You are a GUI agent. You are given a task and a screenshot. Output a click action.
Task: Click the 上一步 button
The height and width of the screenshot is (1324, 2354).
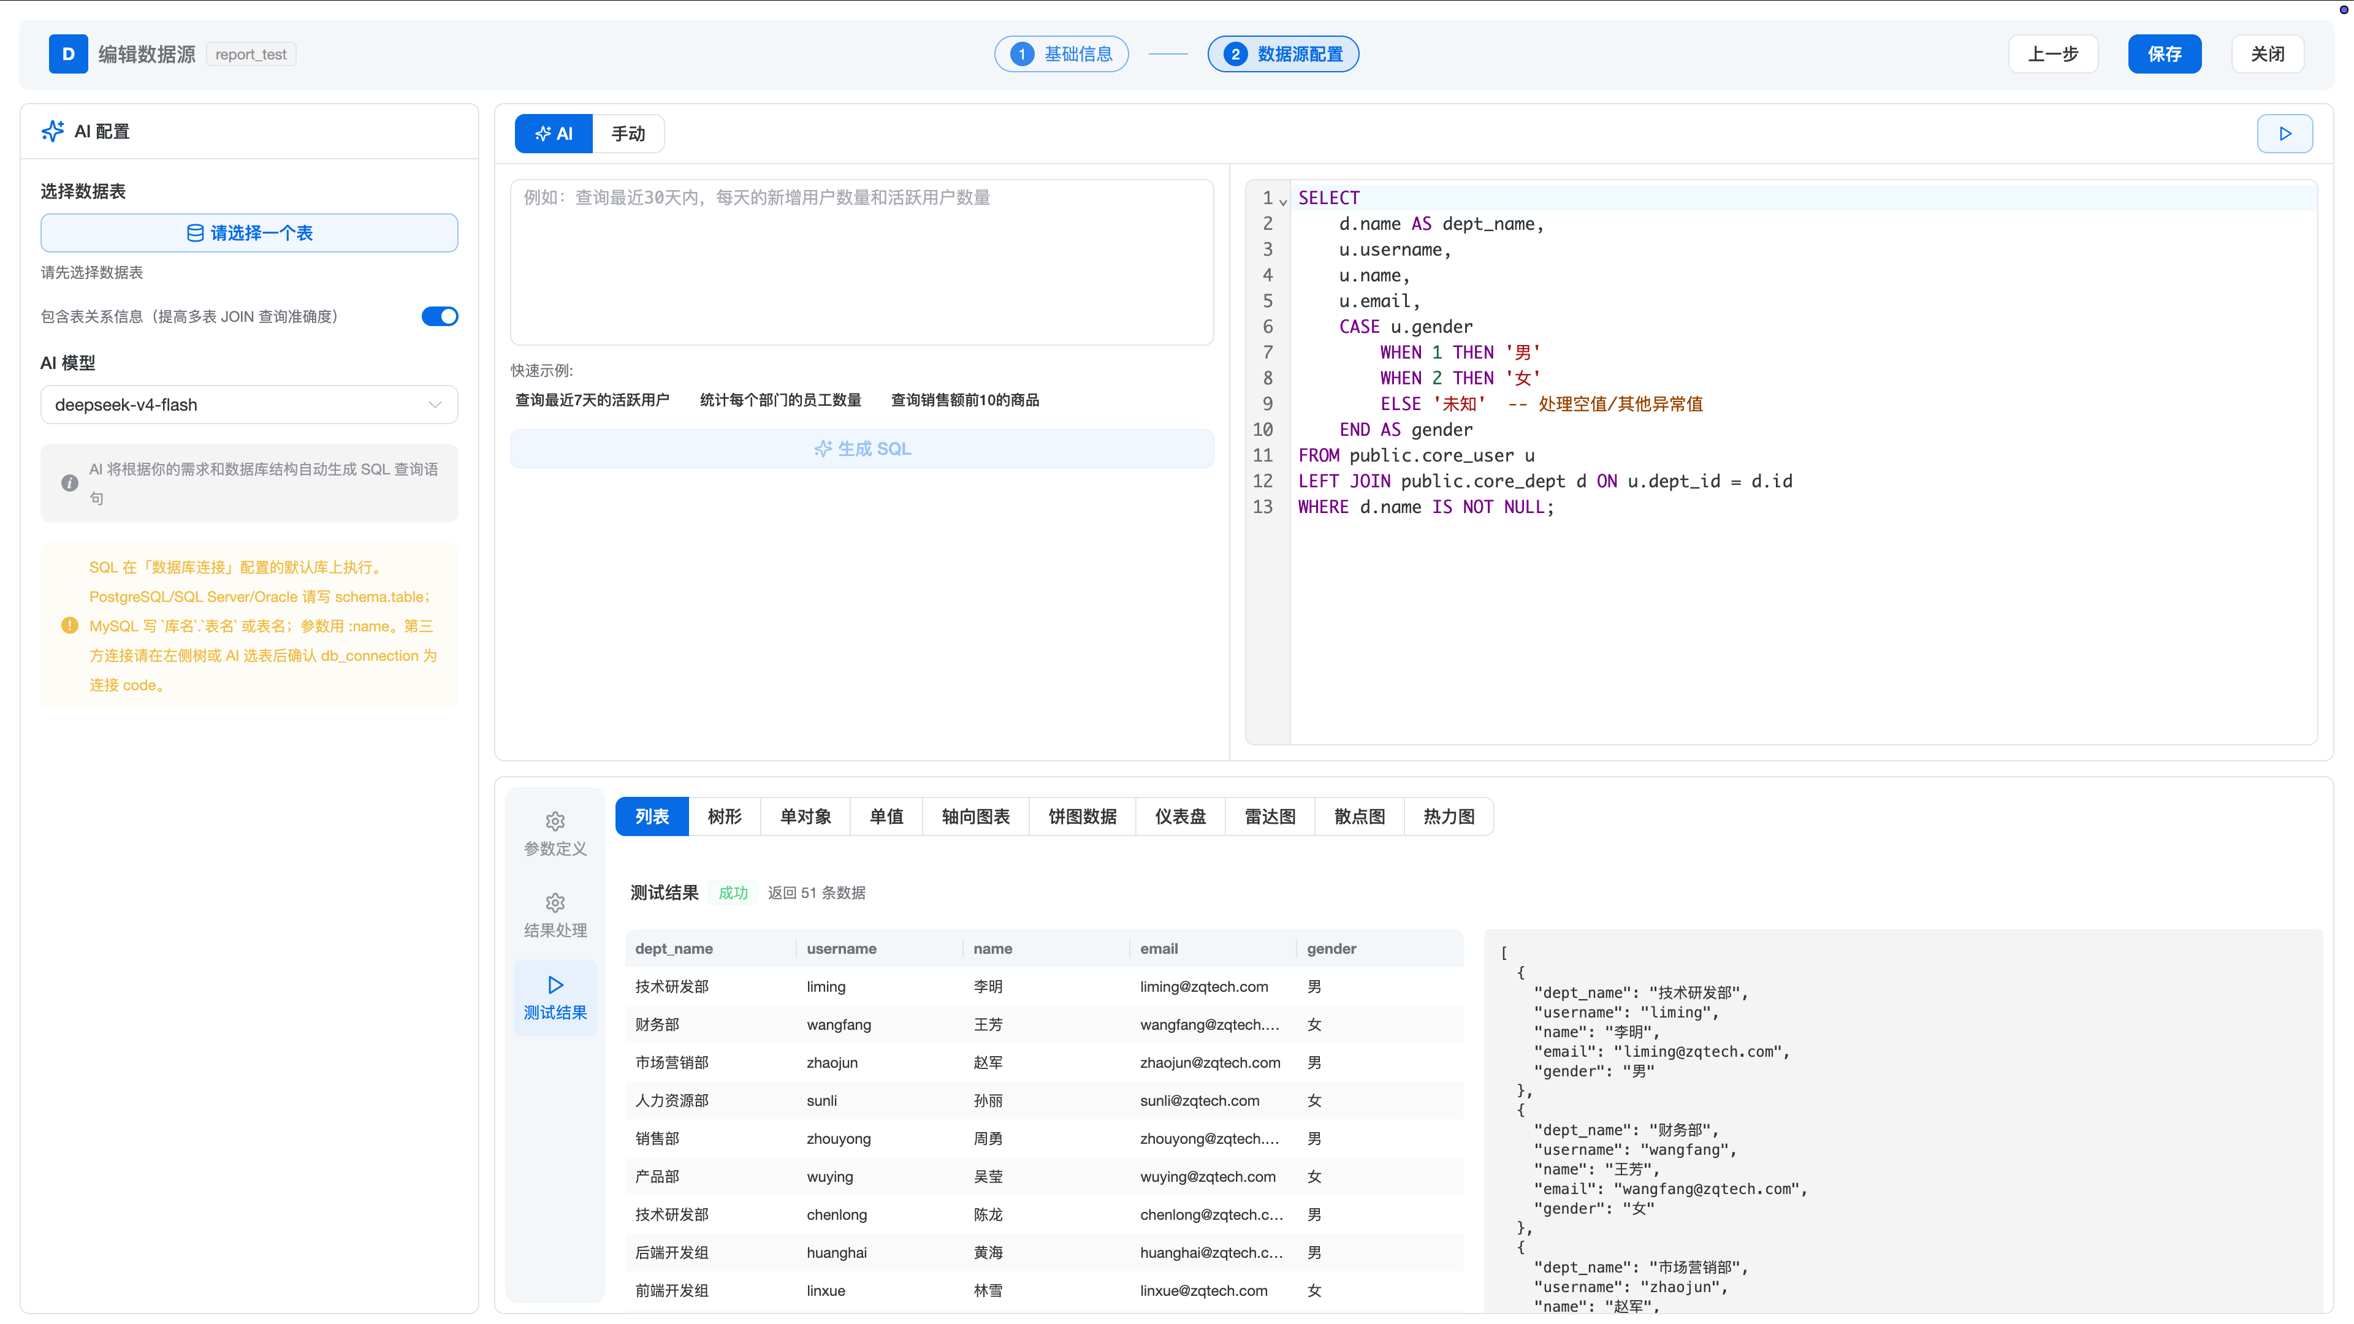(x=2052, y=54)
